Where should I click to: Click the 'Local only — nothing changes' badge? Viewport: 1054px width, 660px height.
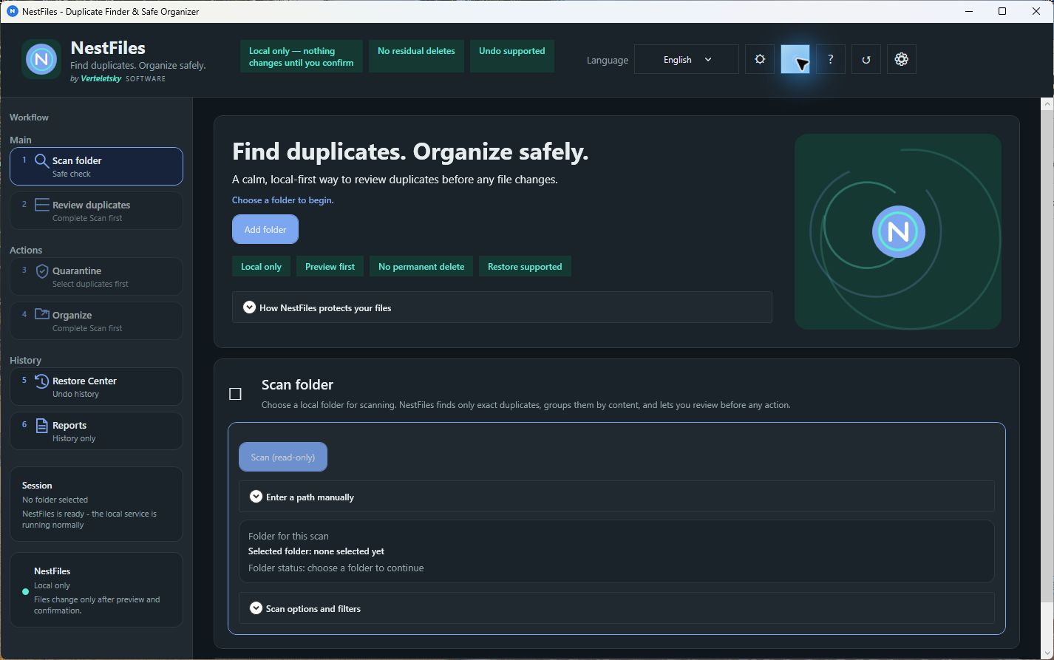pos(302,56)
